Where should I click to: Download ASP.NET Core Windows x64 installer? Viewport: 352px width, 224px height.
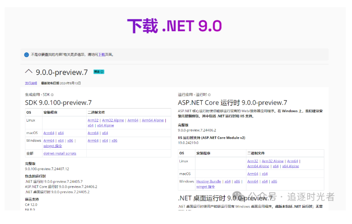227,181
